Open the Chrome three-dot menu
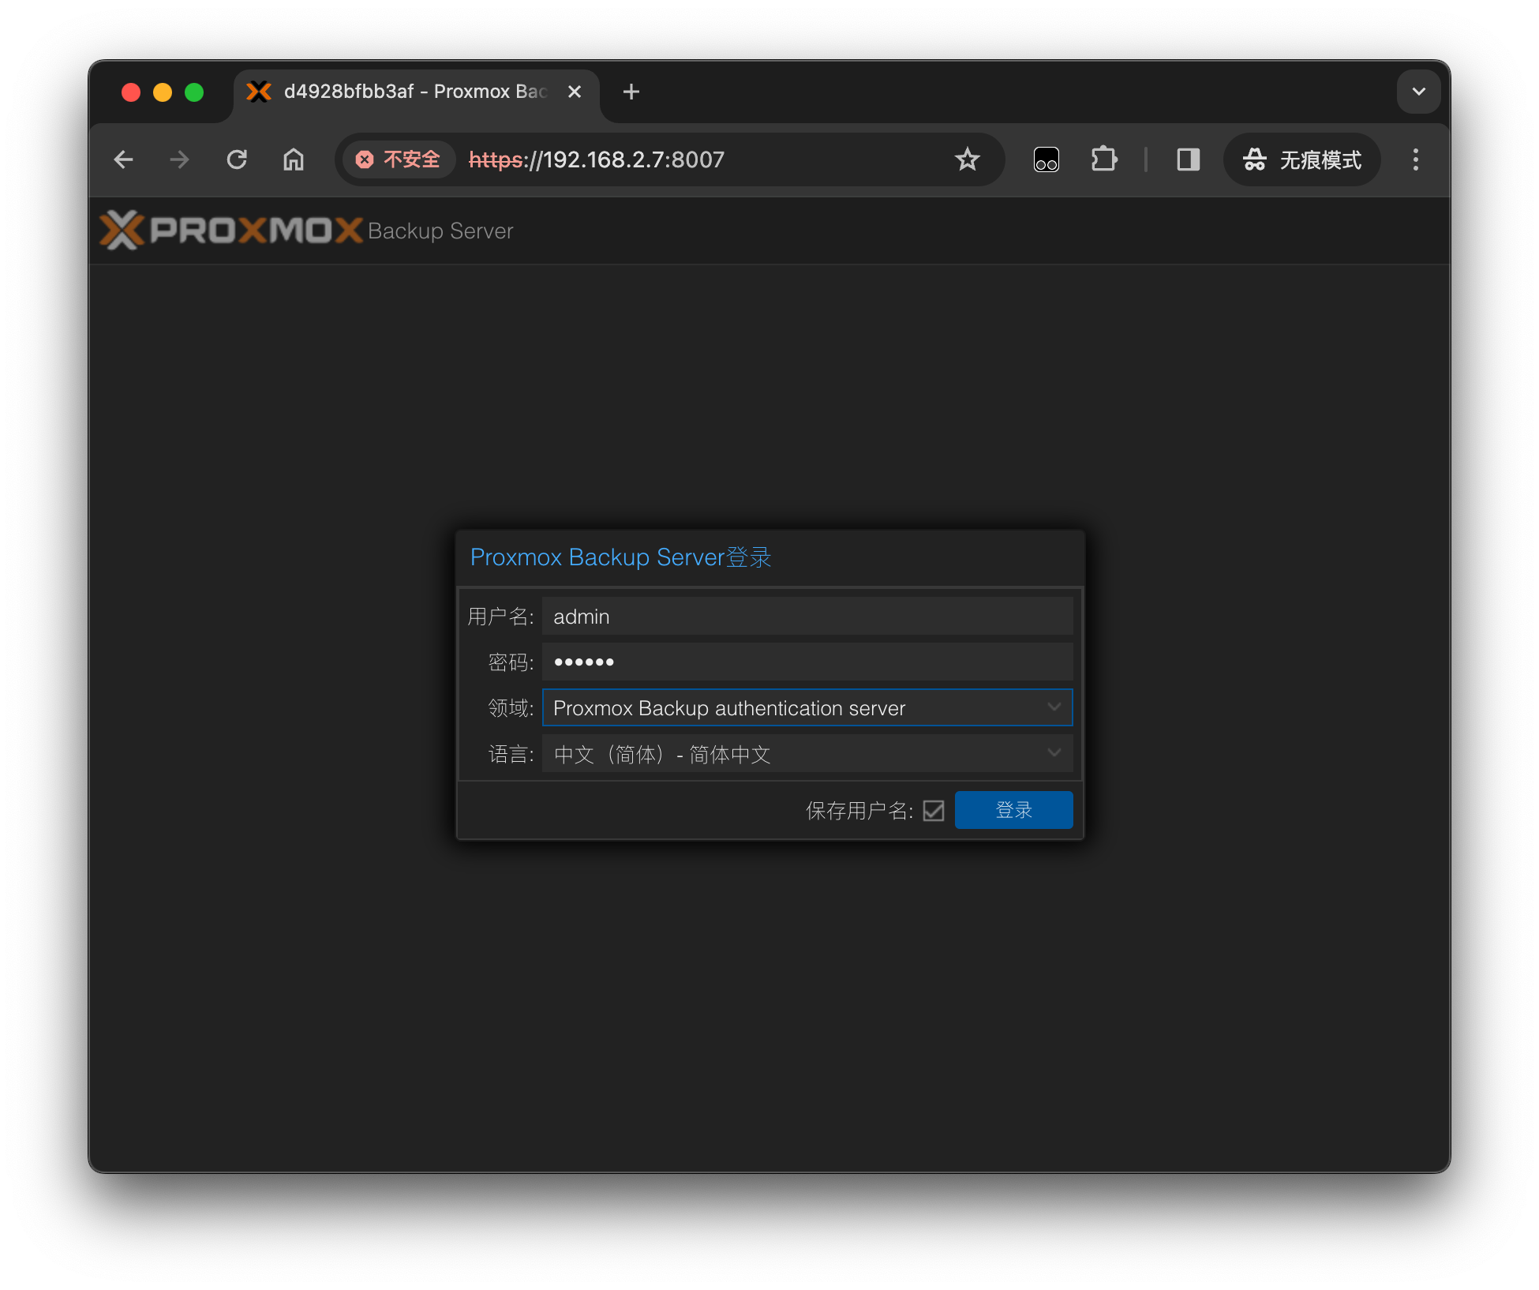Viewport: 1539px width, 1290px height. click(1416, 159)
